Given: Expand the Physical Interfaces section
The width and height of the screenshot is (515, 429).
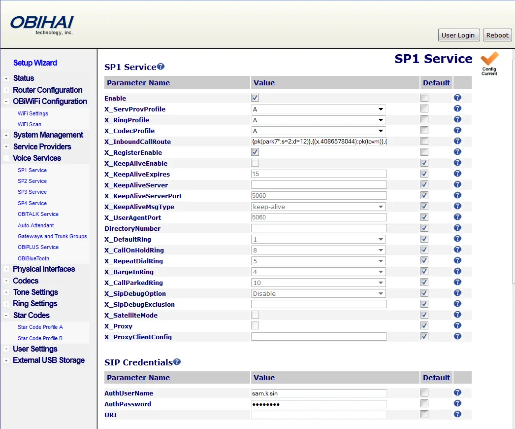Looking at the screenshot, I should tap(6, 269).
